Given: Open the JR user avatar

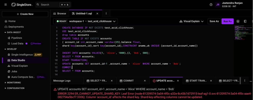Looking at the screenshot, I should (x=218, y=5).
